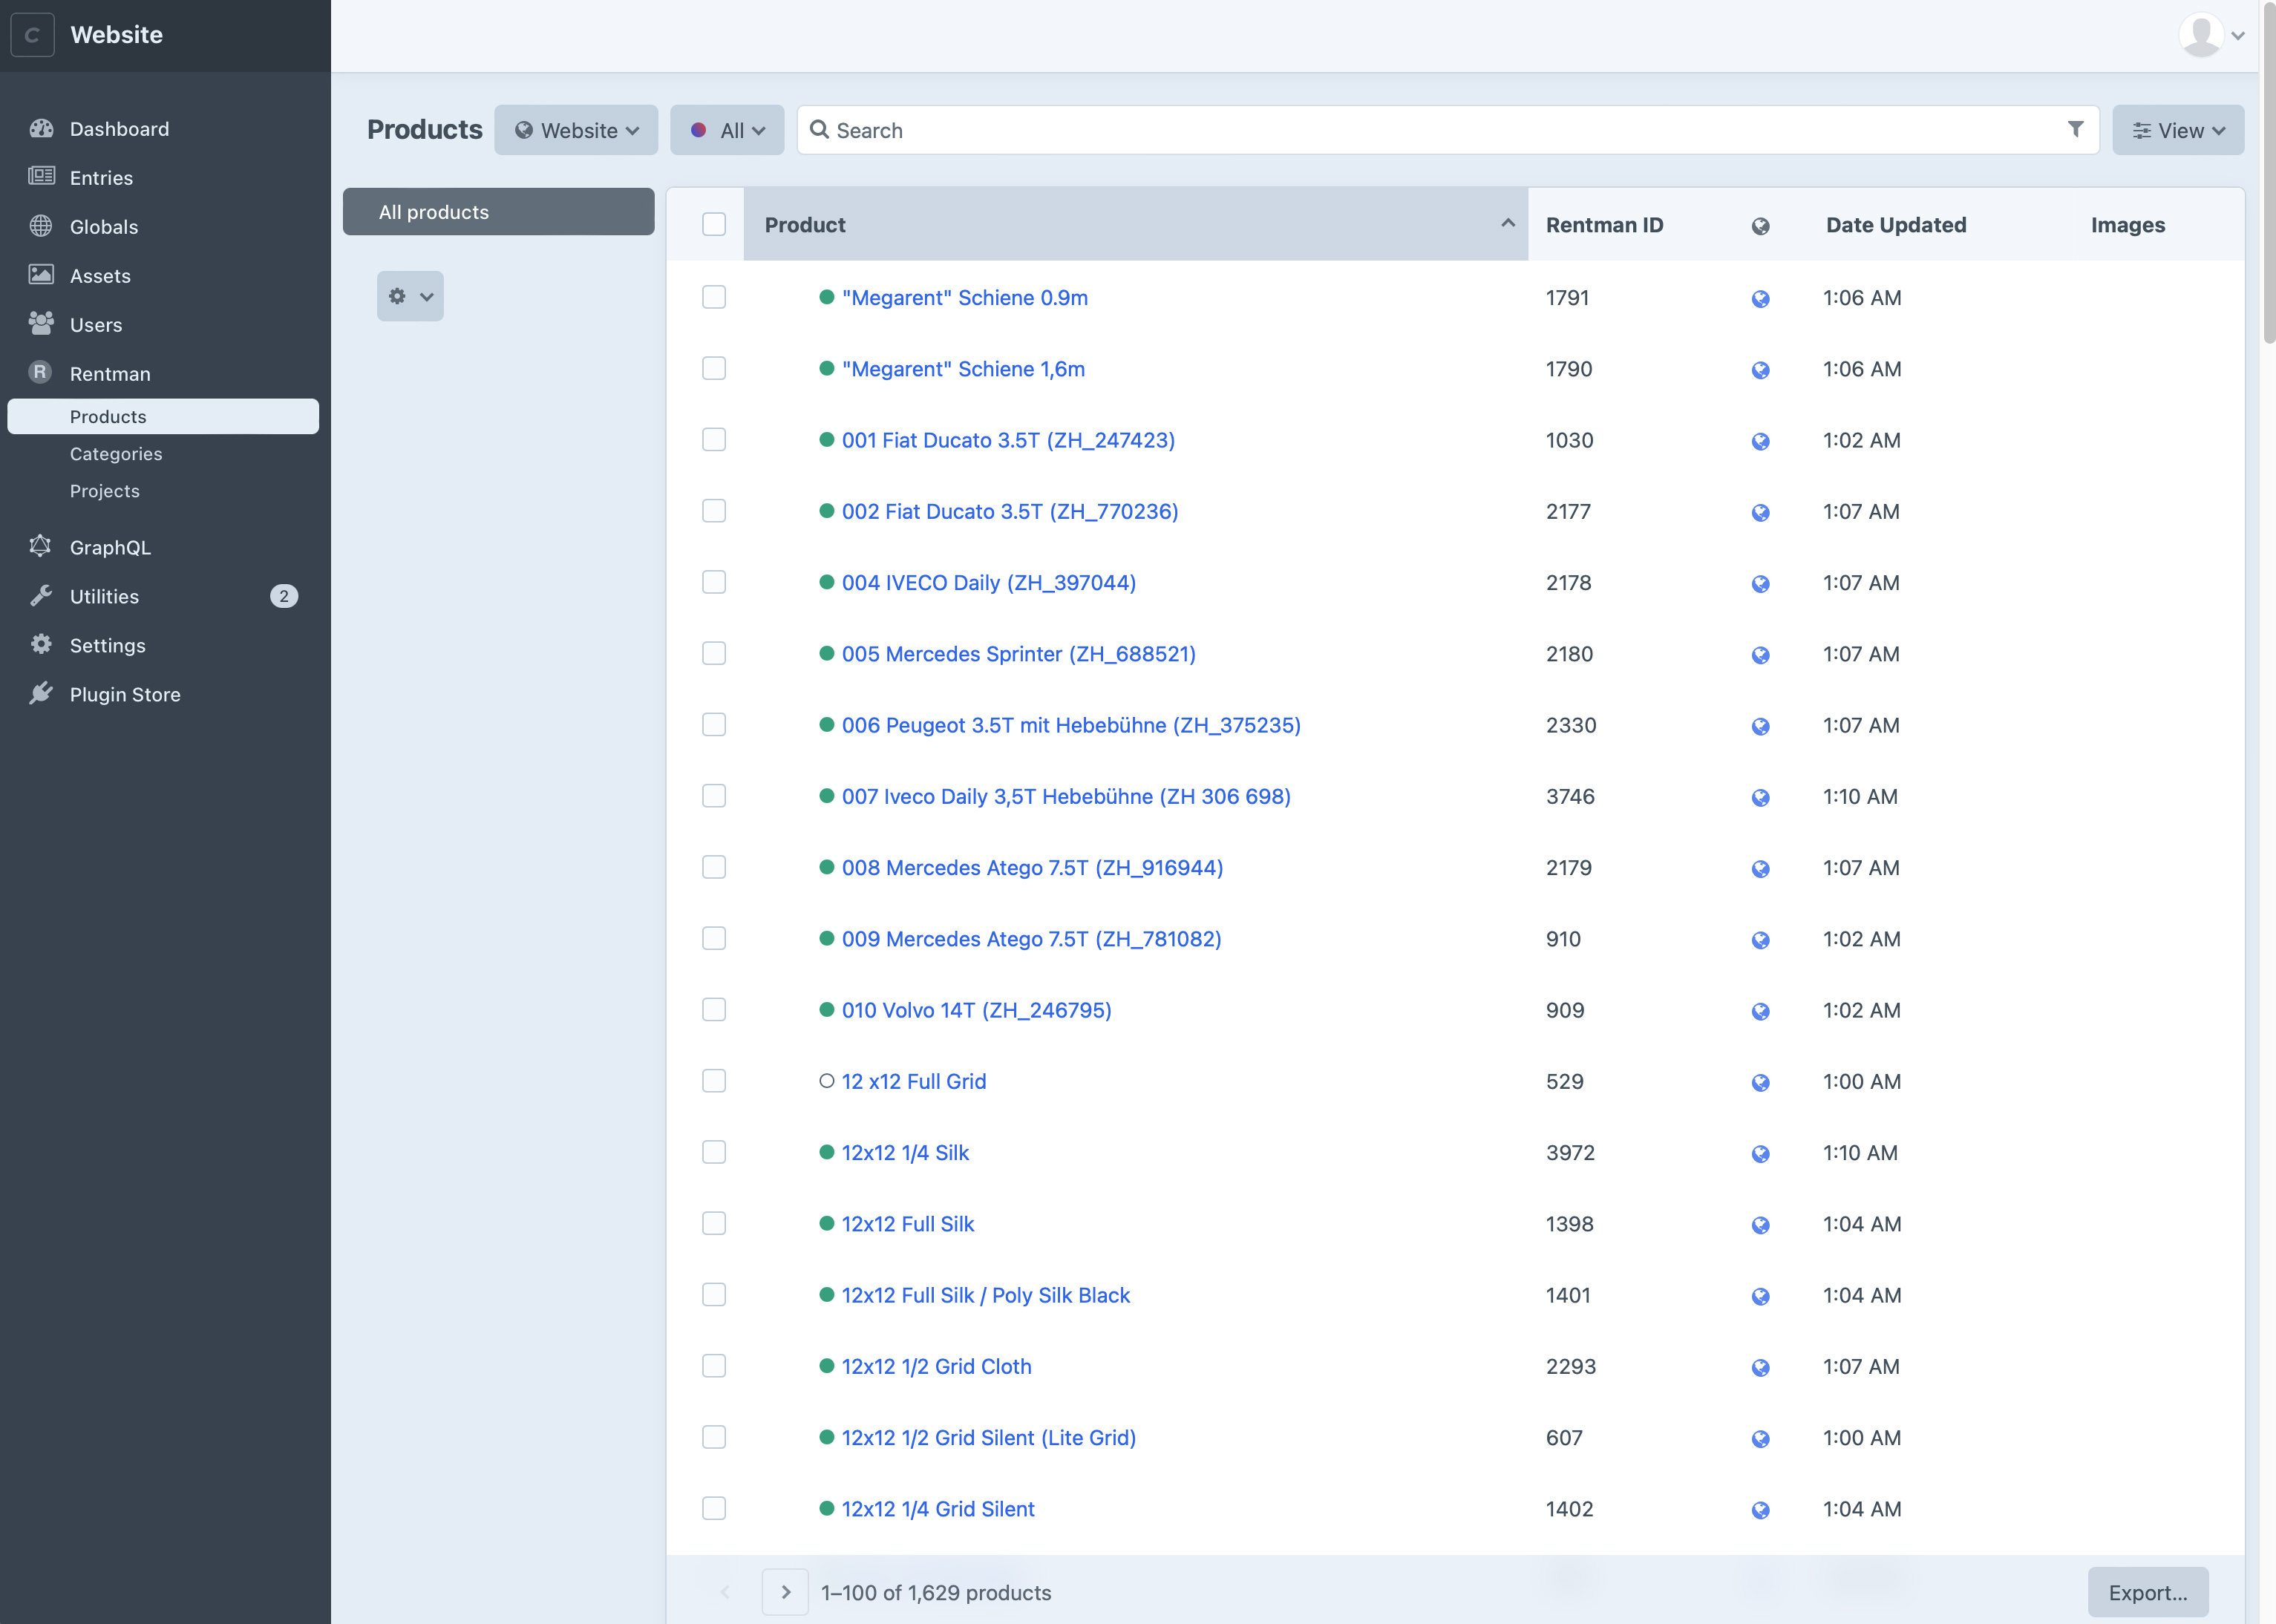This screenshot has width=2276, height=1624.
Task: Sort by Date Updated column header
Action: [x=1896, y=225]
